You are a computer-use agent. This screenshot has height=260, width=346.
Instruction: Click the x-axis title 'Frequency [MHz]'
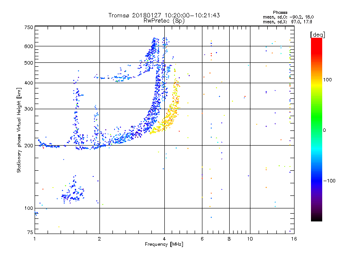coord(164,244)
